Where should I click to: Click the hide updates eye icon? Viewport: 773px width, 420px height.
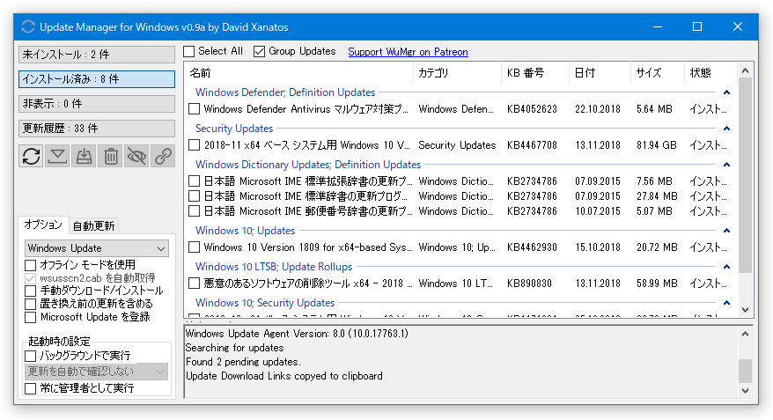(x=136, y=156)
